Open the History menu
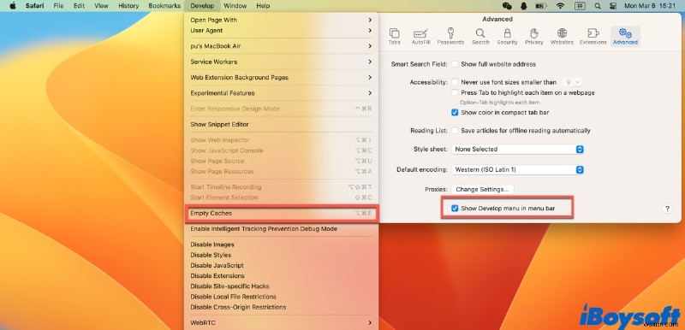 click(x=128, y=6)
